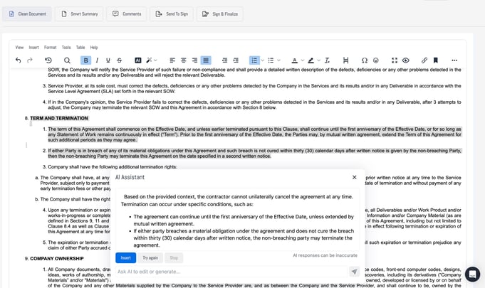
Task: Click the eye preview icon
Action: pyautogui.click(x=405, y=60)
